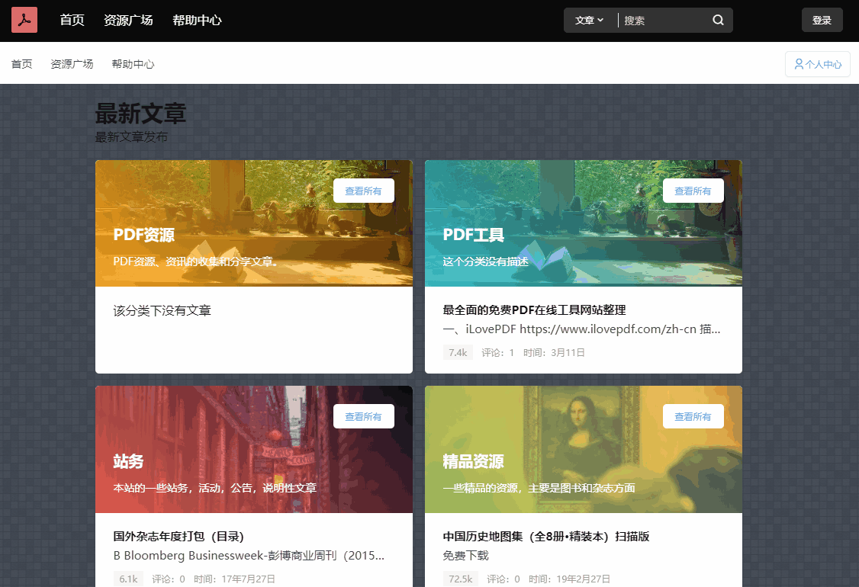859x587 pixels.
Task: Open the 文章 search type dropdown
Action: coord(589,20)
